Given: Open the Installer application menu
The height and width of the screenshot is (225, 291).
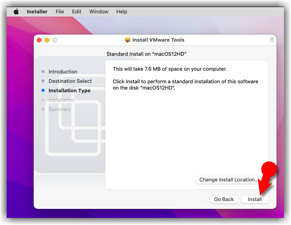Looking at the screenshot, I should click(x=37, y=11).
